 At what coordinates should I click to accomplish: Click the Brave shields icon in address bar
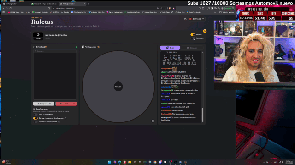coord(170,8)
